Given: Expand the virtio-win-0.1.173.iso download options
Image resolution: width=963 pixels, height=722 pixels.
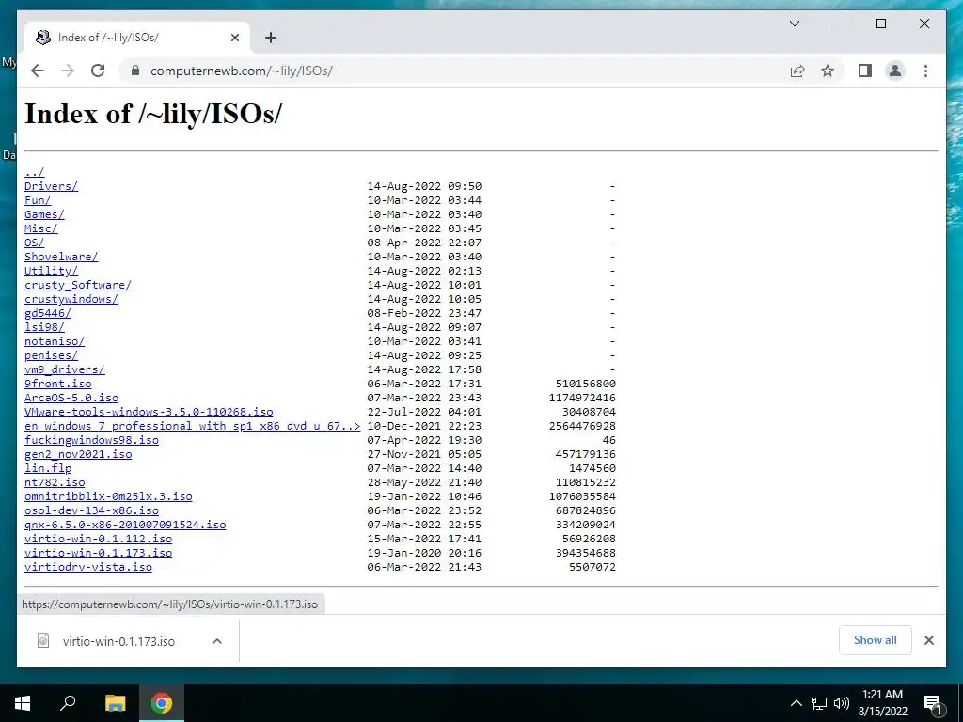Looking at the screenshot, I should pos(217,641).
